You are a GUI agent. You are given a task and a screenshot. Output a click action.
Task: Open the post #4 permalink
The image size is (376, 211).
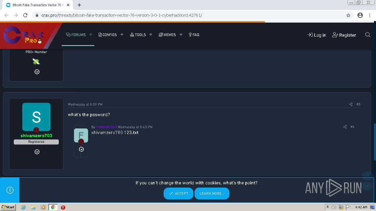pyautogui.click(x=352, y=127)
